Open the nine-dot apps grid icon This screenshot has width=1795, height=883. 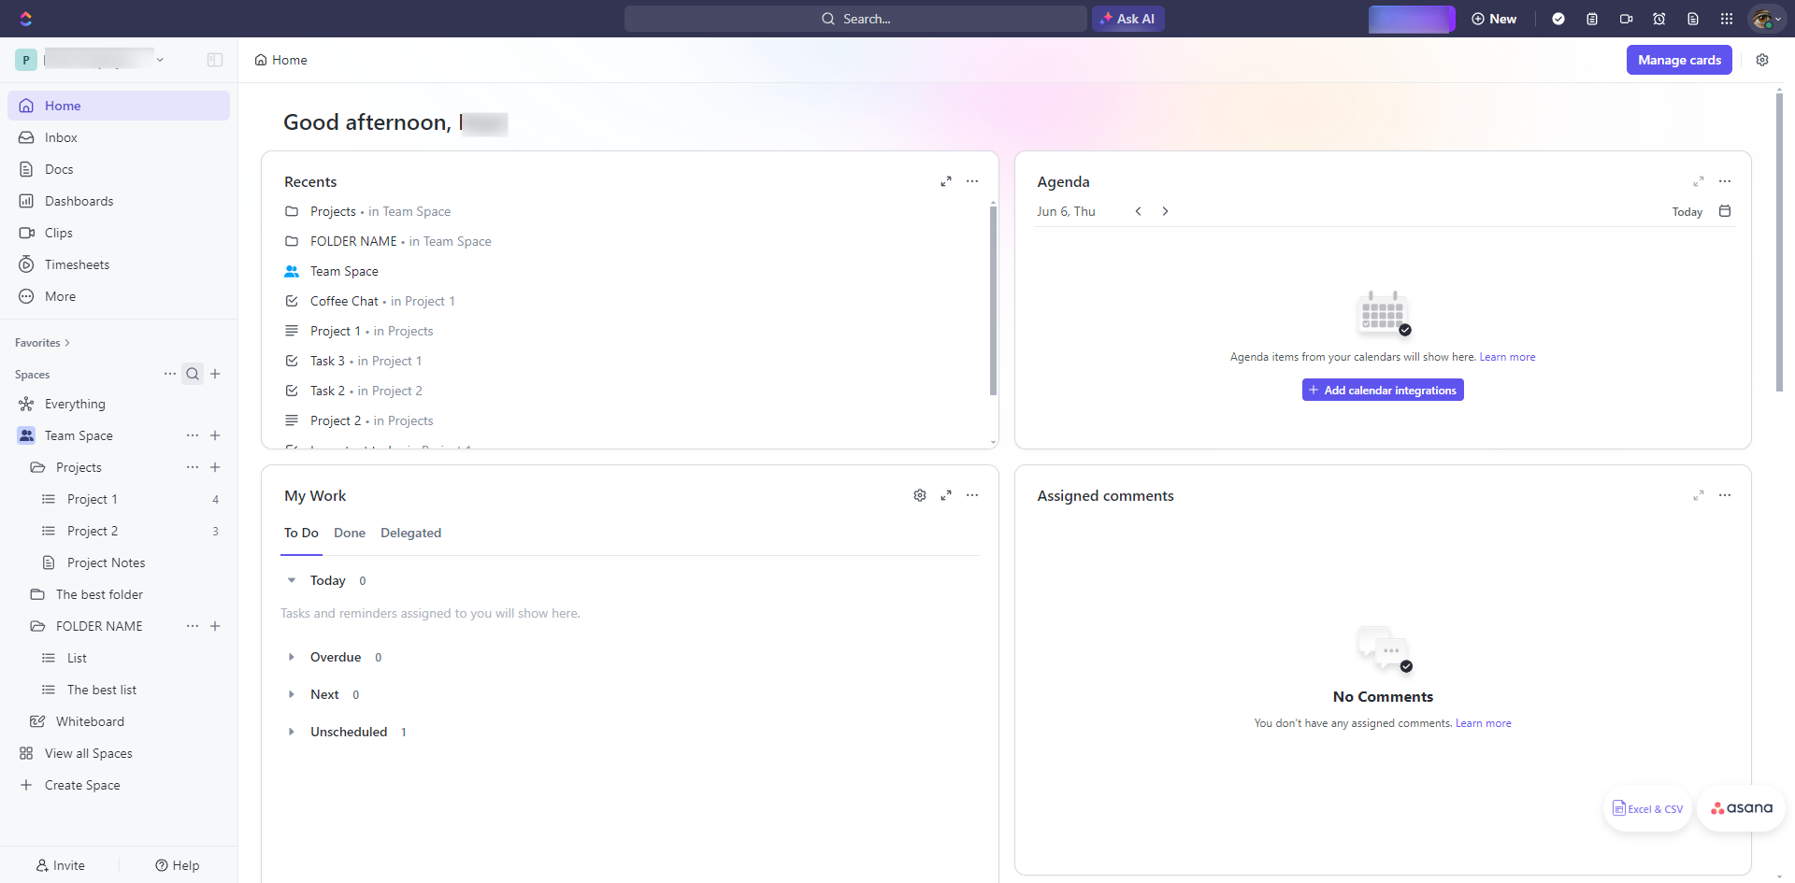[x=1727, y=19]
